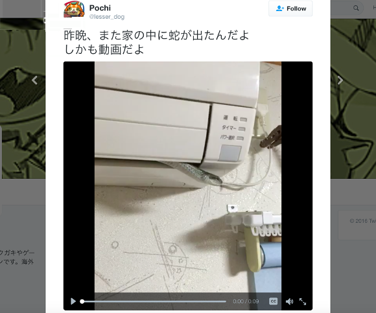Open Pochi's profile avatar
This screenshot has height=313, width=376.
[x=74, y=9]
